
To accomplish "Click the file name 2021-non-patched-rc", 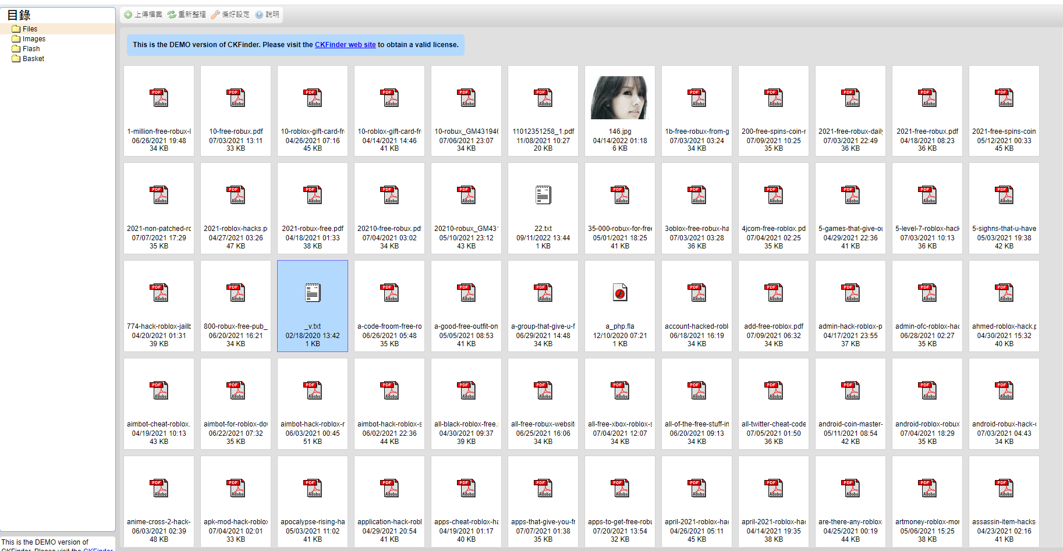I will pos(159,229).
